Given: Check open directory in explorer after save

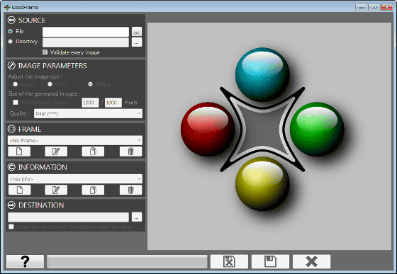Looking at the screenshot, I should click(x=11, y=227).
